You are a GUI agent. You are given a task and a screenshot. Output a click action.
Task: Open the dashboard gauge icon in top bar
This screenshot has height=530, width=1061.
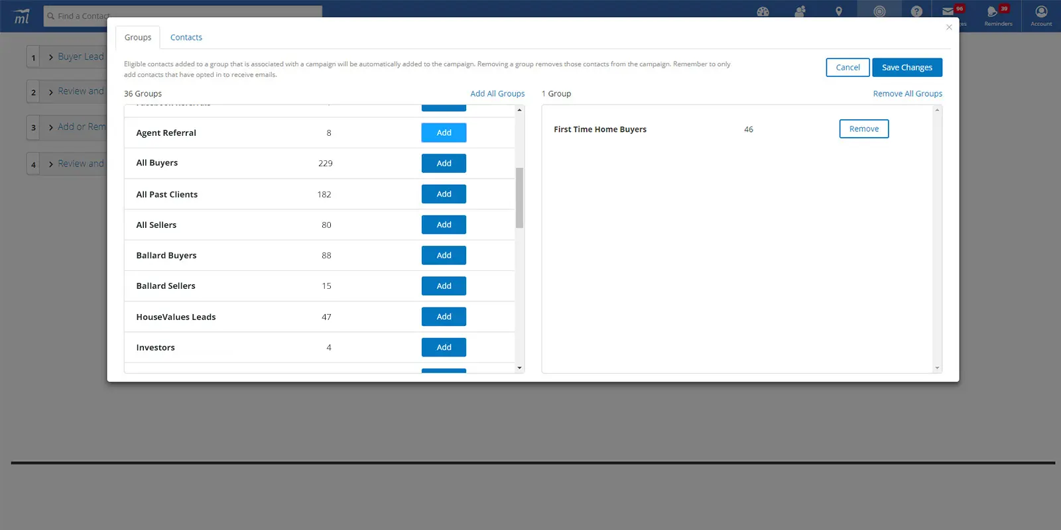763,11
